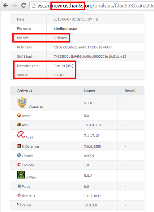Select BitDefender engine version 7.0.0.2555
This screenshot has width=154, height=212.
coord(92,147)
